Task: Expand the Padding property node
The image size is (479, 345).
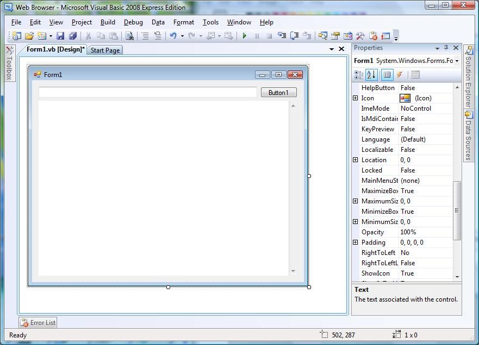Action: (x=355, y=242)
